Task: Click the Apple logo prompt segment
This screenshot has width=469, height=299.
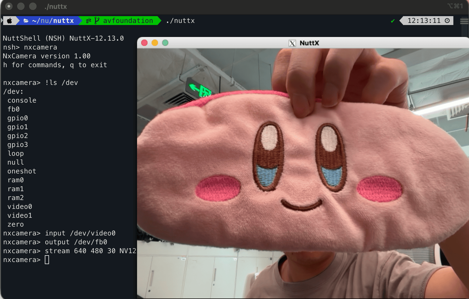Action: 9,21
